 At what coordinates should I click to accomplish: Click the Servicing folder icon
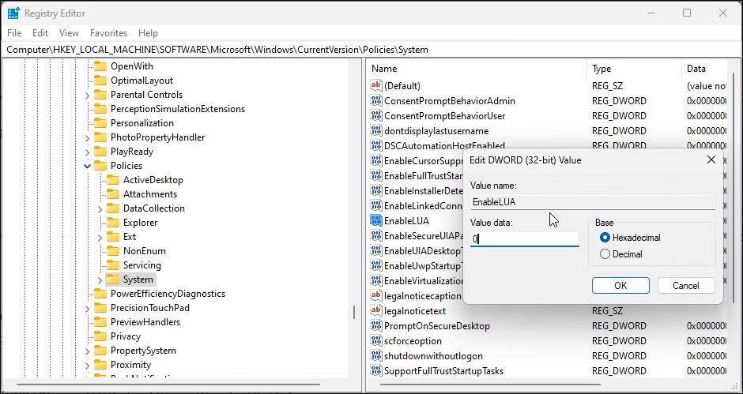113,265
